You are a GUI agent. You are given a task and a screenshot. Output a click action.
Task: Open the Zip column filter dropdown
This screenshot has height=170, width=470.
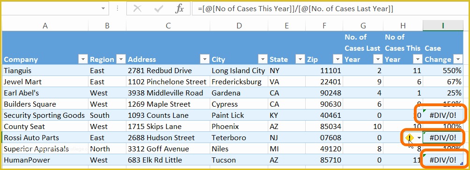tap(338, 59)
